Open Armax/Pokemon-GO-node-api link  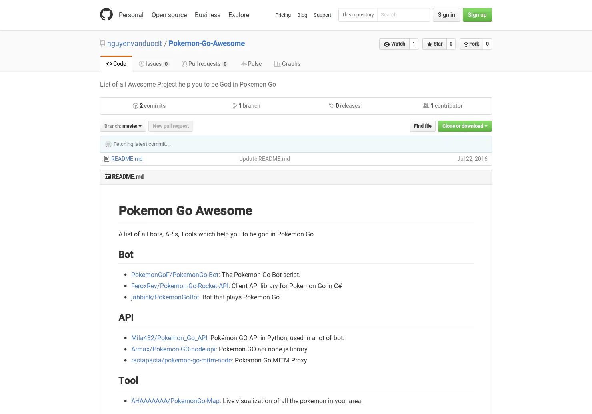[174, 349]
